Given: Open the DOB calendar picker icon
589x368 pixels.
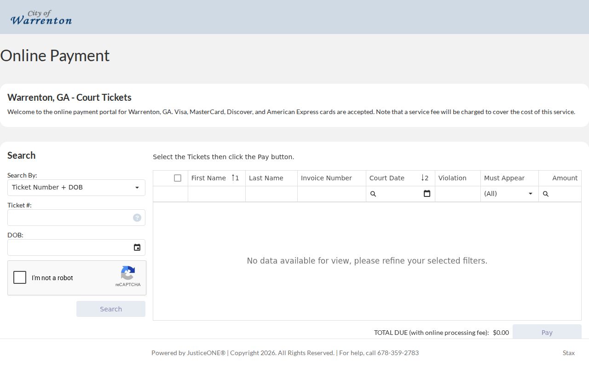Looking at the screenshot, I should [x=137, y=247].
